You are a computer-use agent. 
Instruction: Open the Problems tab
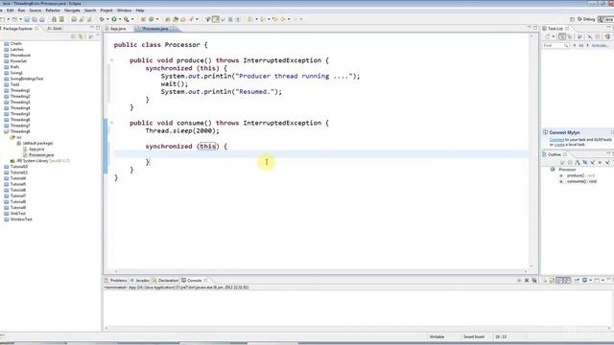coord(116,281)
